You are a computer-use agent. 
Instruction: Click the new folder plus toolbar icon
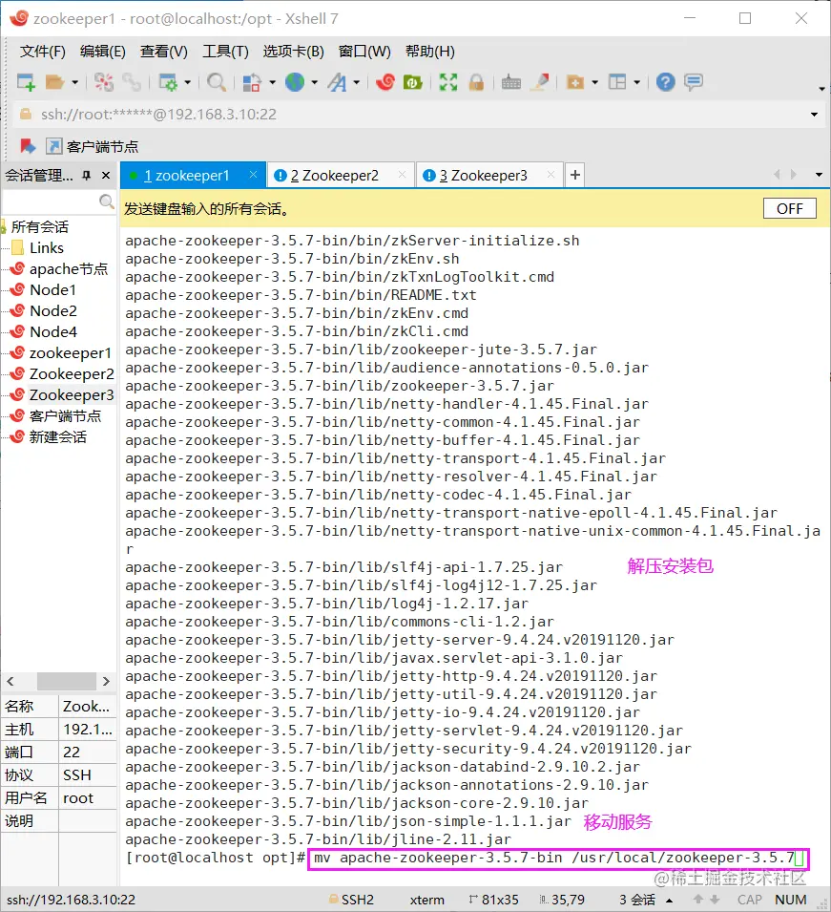pos(574,82)
